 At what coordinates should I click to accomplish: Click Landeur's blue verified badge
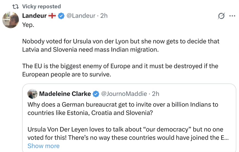point(61,16)
